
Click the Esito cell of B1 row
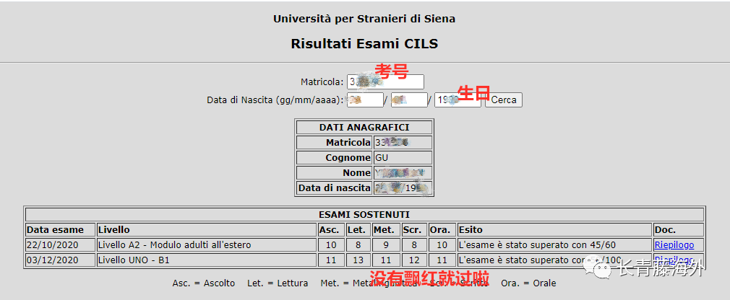click(x=554, y=260)
